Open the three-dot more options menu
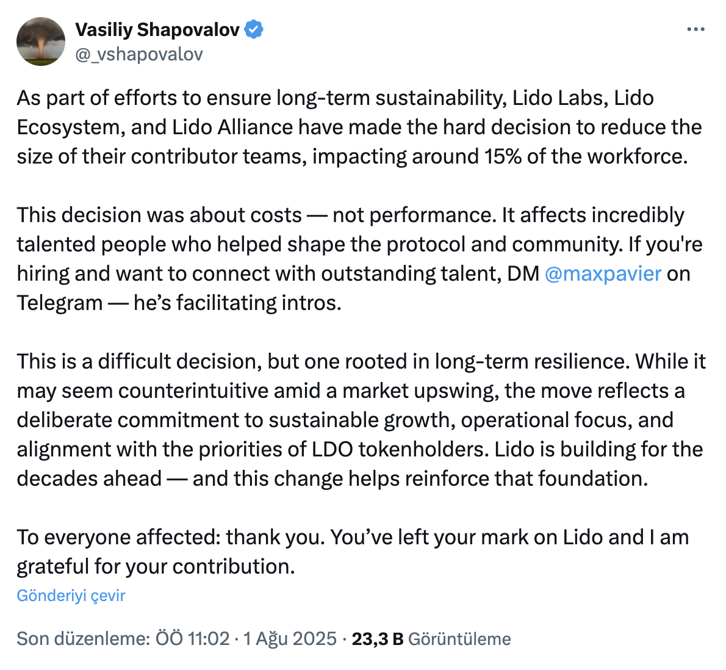The width and height of the screenshot is (726, 670). click(x=695, y=29)
